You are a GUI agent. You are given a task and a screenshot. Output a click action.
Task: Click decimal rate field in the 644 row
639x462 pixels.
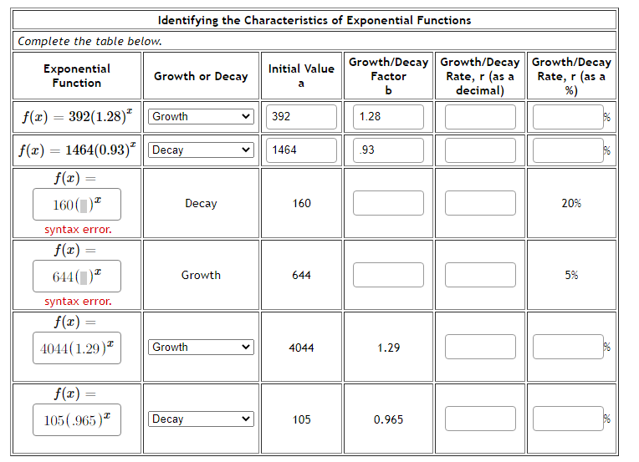pos(480,275)
